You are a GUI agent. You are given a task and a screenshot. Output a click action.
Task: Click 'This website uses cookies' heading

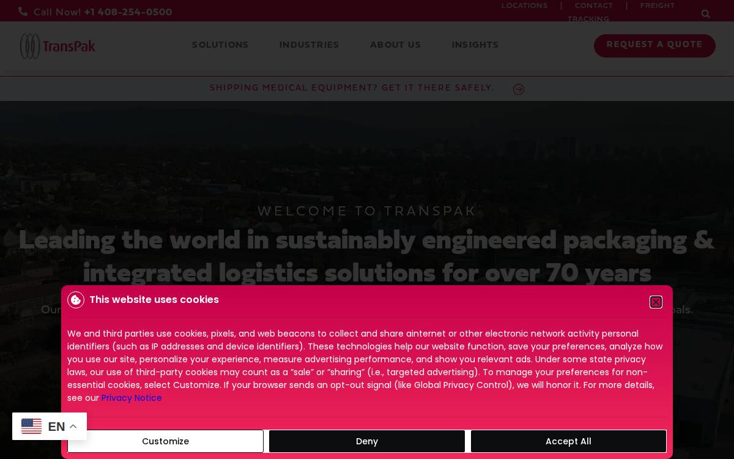[154, 300]
